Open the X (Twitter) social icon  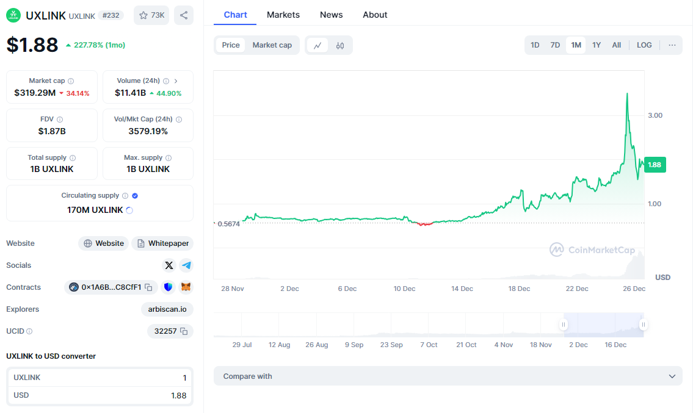tap(169, 265)
